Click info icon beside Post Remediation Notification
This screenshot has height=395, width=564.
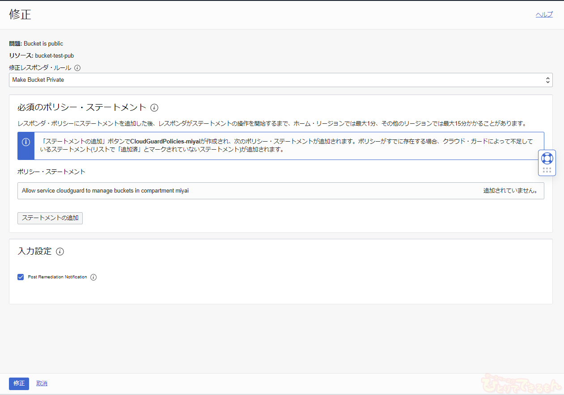tap(93, 277)
